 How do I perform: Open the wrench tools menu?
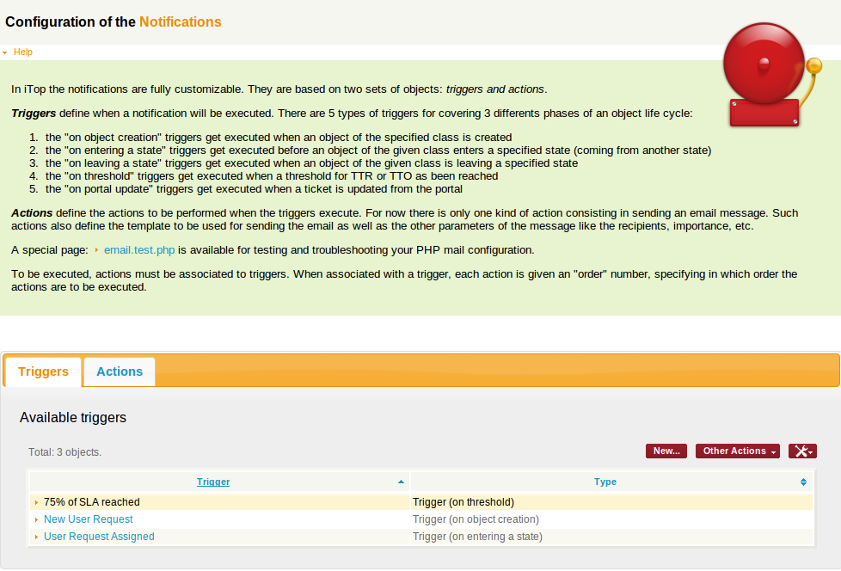point(802,451)
